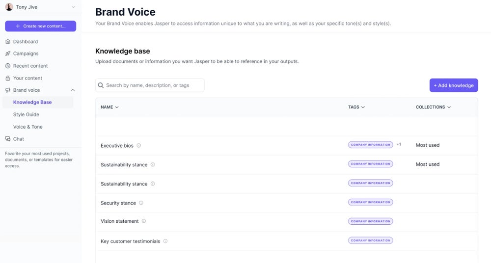Click Company Information tag on Security stance row
The image size is (491, 263).
tap(370, 202)
